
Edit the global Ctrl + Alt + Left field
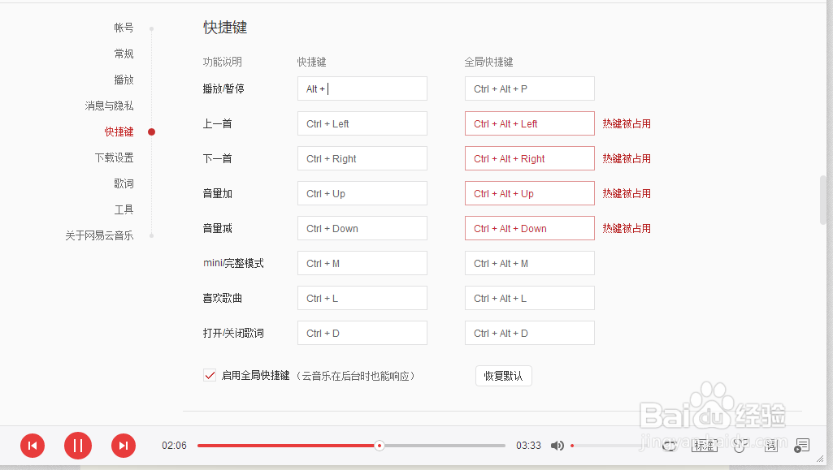pyautogui.click(x=530, y=123)
